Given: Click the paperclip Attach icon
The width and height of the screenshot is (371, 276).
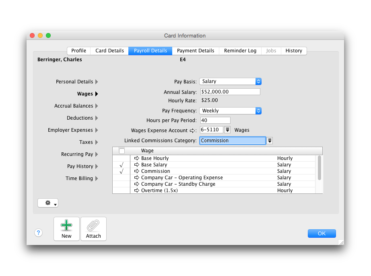Looking at the screenshot, I should [93, 226].
